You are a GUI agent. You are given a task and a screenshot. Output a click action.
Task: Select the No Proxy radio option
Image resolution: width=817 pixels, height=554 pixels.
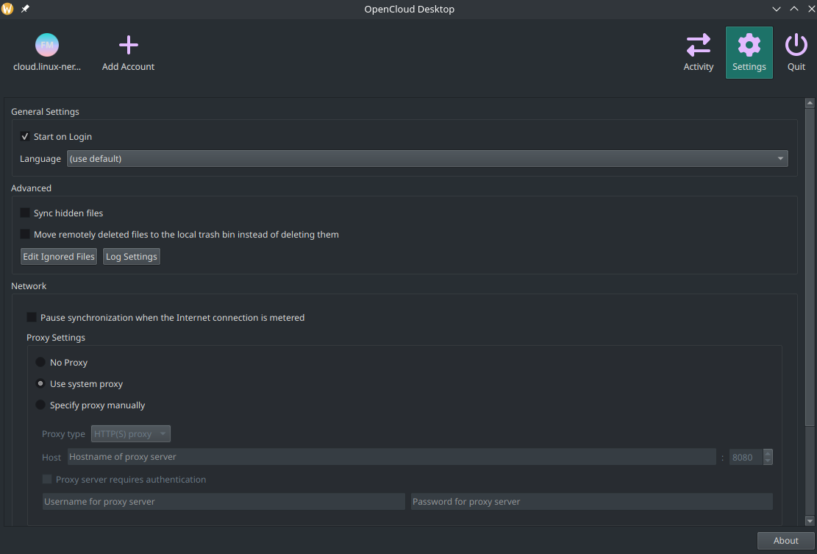(x=40, y=362)
